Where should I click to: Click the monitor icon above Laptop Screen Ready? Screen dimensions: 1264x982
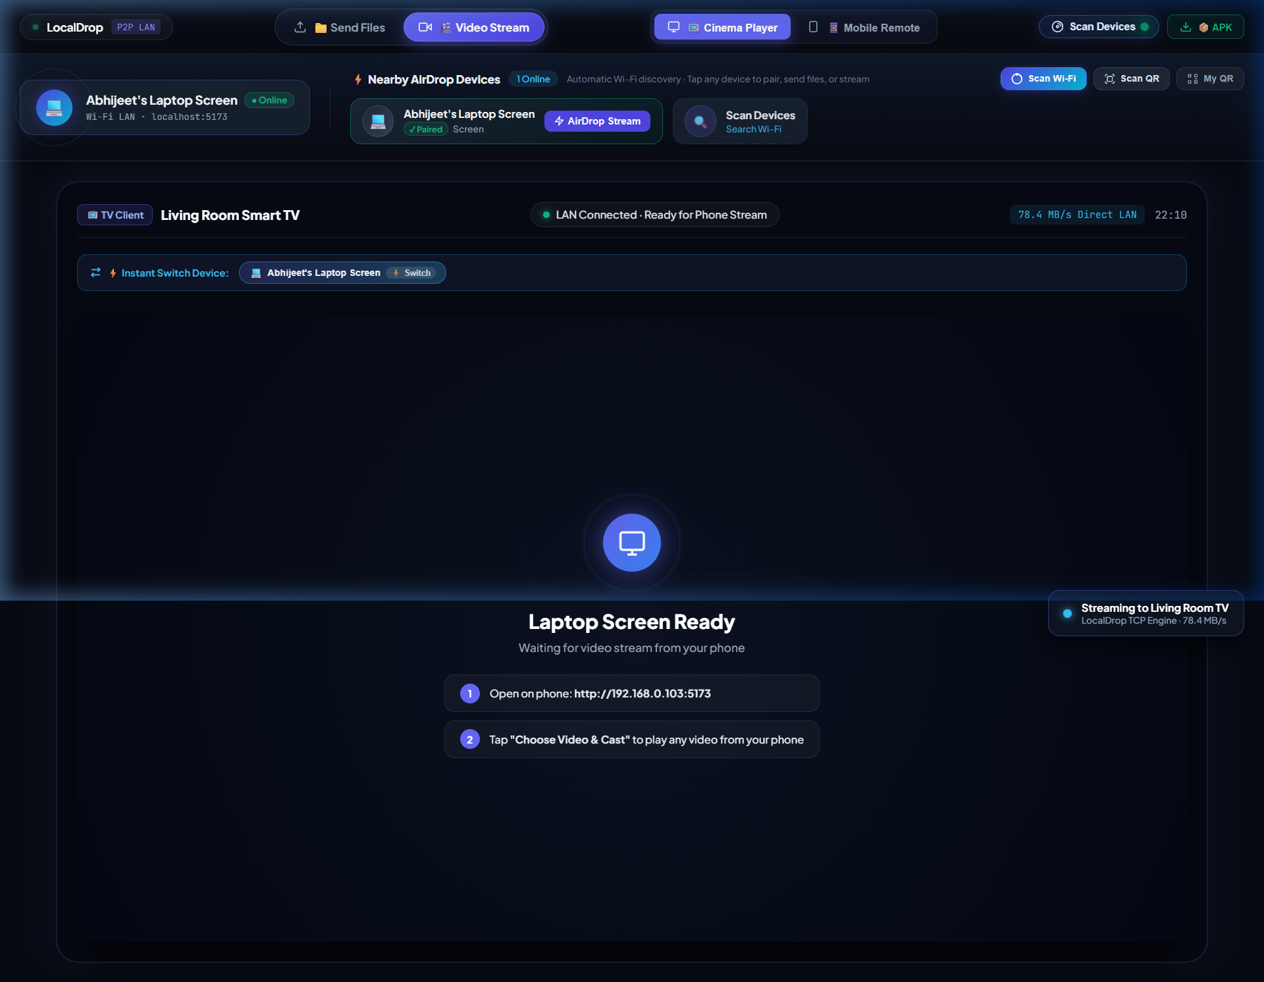[x=631, y=543]
